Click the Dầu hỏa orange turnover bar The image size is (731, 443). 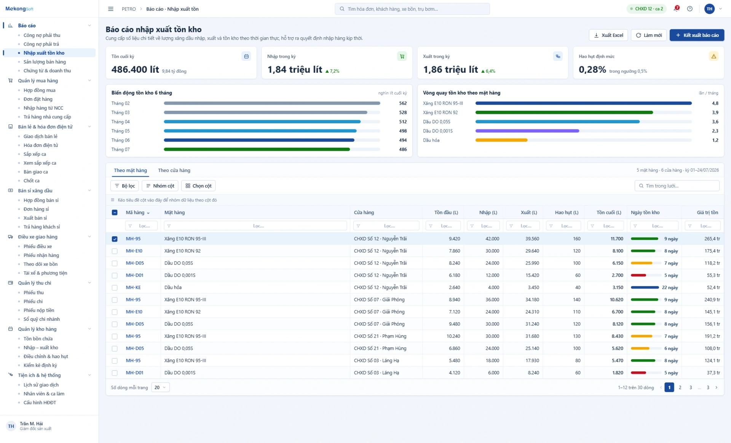click(x=501, y=140)
